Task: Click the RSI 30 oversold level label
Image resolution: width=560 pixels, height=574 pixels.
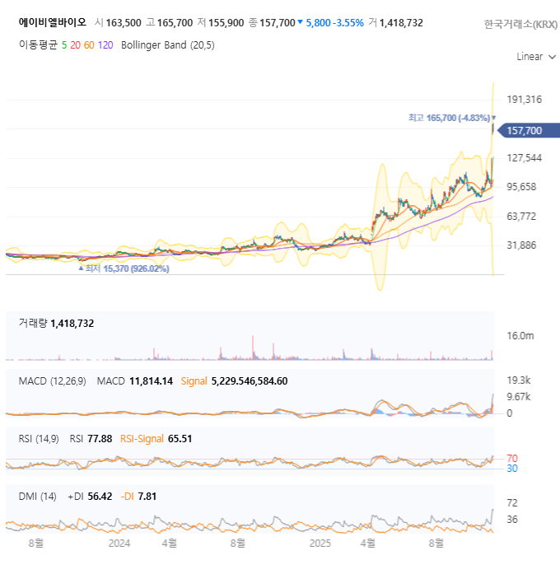Action: (x=512, y=469)
